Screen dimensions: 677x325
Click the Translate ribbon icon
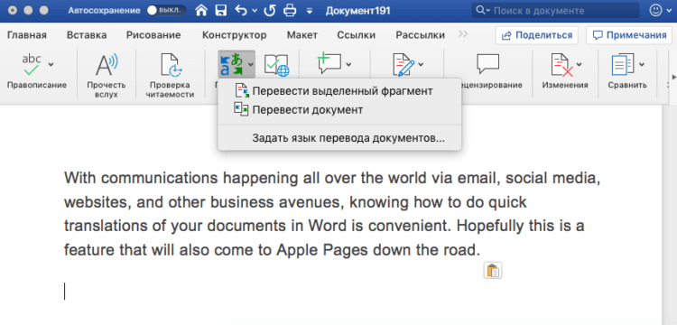[231, 65]
